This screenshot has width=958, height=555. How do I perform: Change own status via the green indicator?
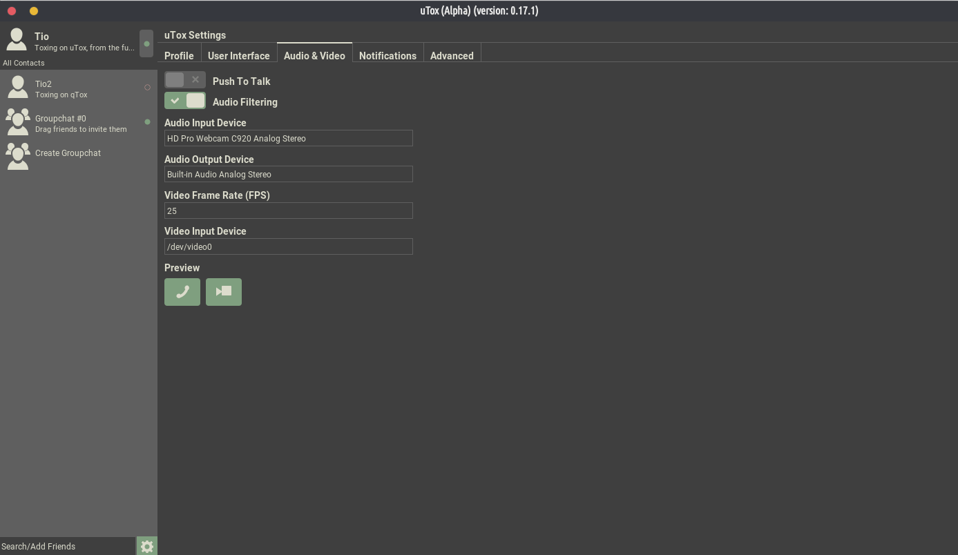click(x=146, y=43)
